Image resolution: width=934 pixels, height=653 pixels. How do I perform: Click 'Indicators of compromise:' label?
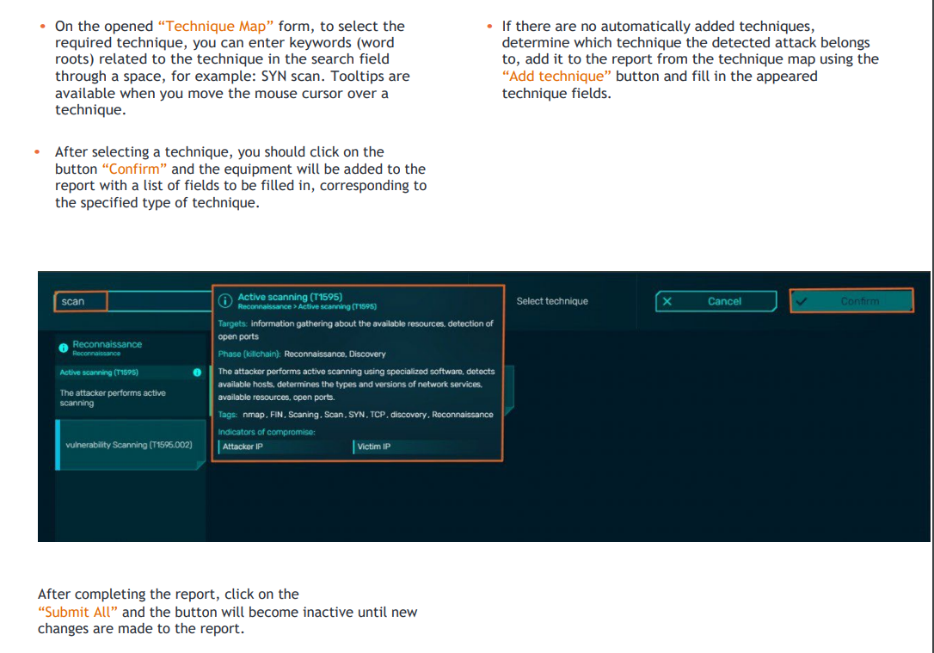(x=267, y=432)
